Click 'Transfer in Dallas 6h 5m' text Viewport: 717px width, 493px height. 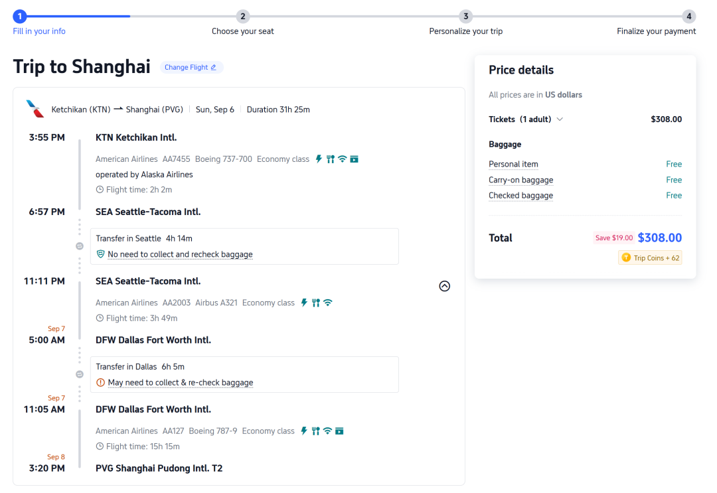coord(140,367)
